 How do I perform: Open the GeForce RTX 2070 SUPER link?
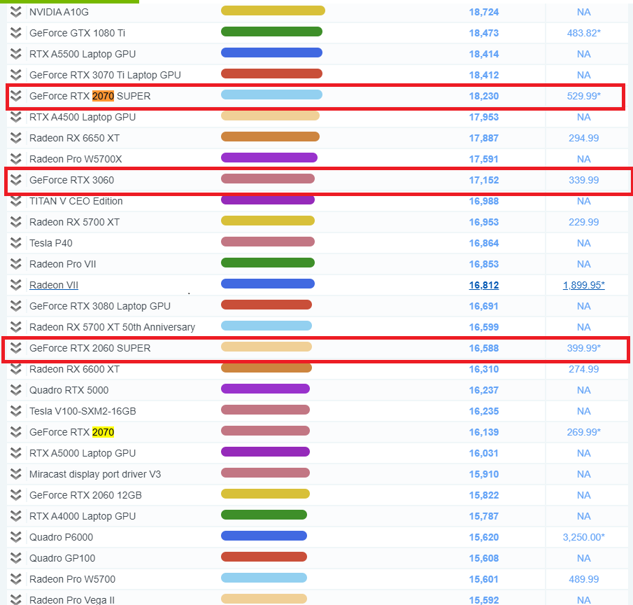coord(90,96)
